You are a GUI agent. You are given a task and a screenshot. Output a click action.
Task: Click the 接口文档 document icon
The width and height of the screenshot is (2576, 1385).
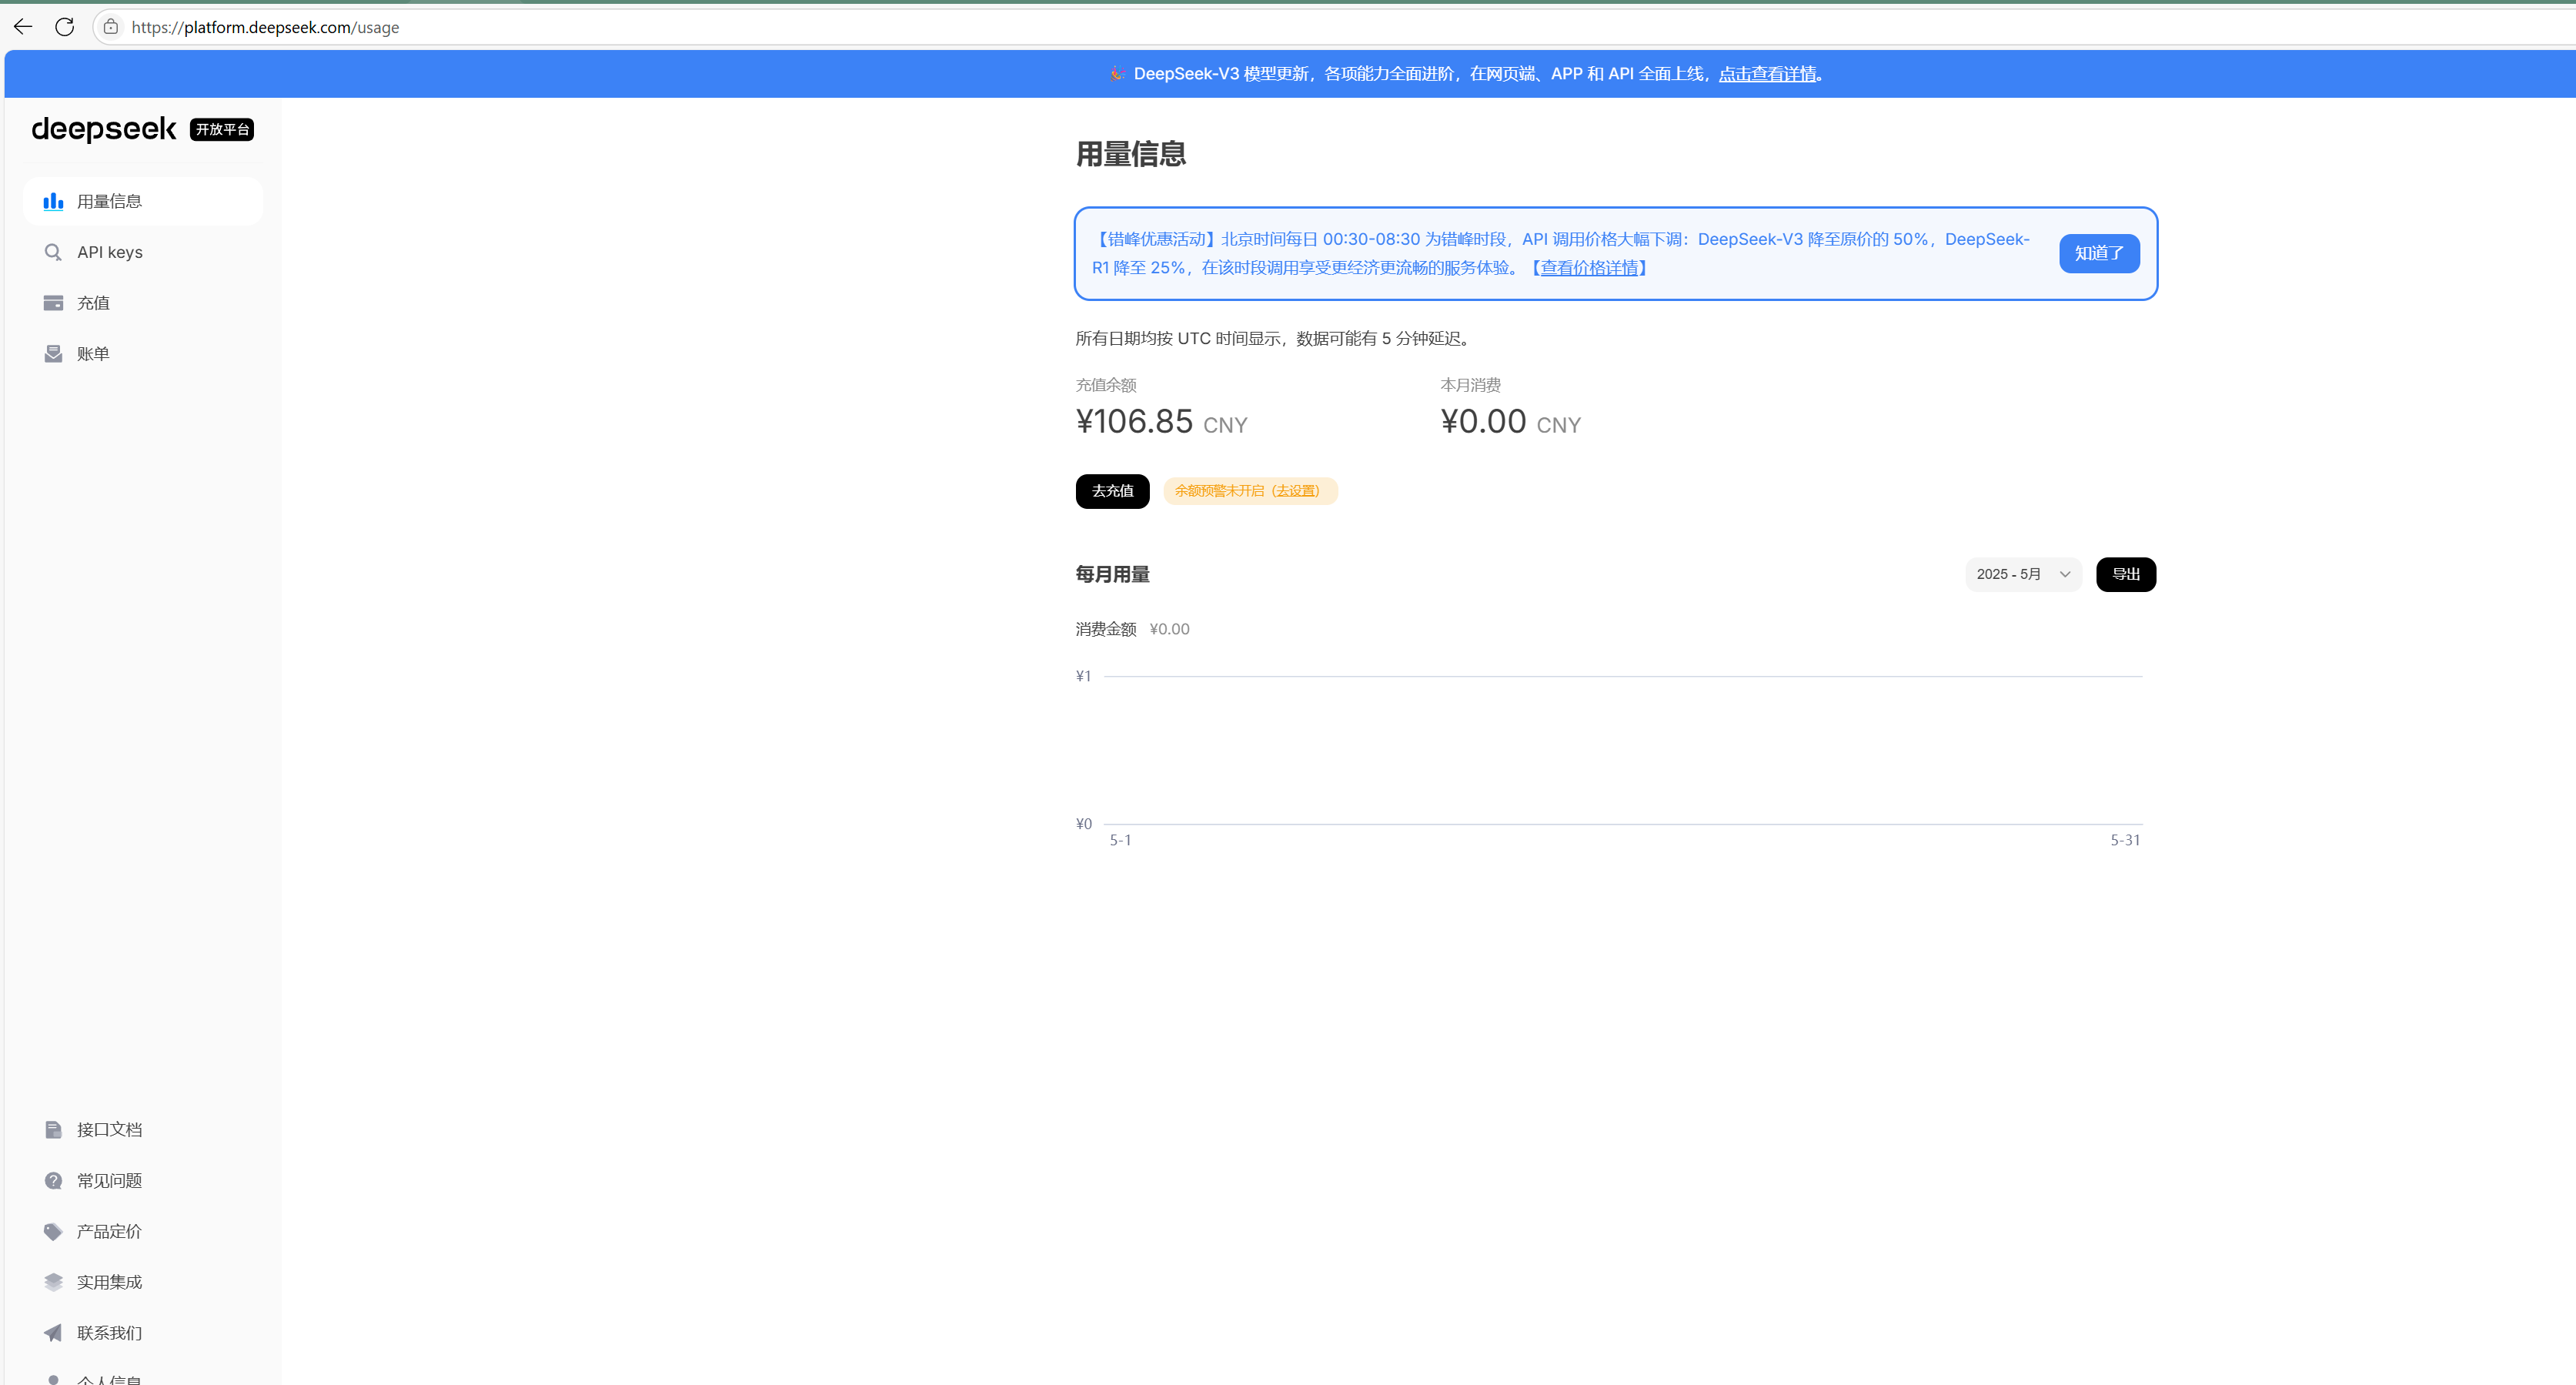(53, 1129)
